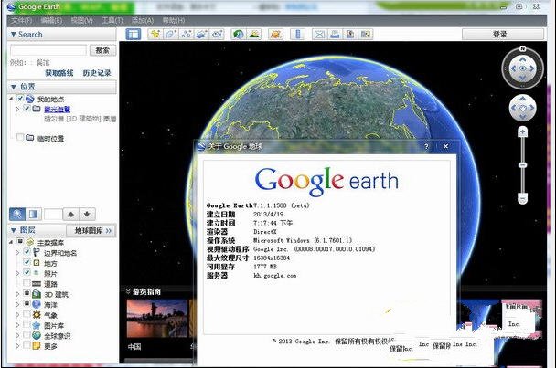Open the 添加(A) menu
This screenshot has height=368, width=556.
pos(143,20)
